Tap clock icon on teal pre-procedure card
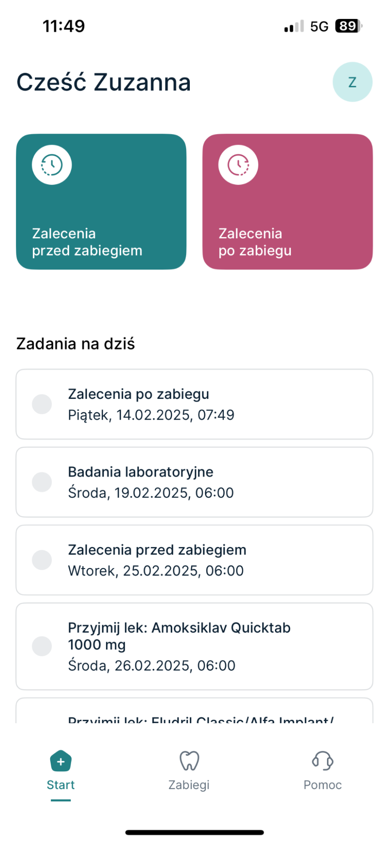This screenshot has width=389, height=843. coord(52,165)
